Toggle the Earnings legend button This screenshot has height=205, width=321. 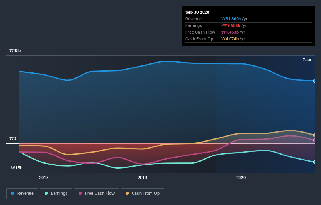(56, 194)
